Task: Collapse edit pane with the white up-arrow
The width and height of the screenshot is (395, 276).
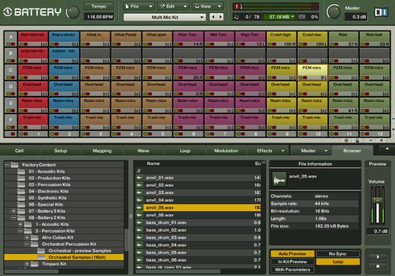Action: [x=387, y=149]
